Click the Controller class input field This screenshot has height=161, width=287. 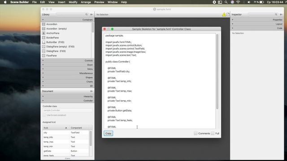pos(67,110)
